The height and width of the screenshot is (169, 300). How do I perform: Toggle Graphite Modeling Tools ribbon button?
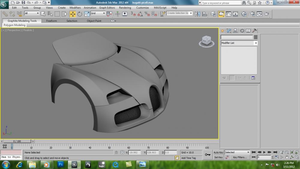tap(221, 14)
